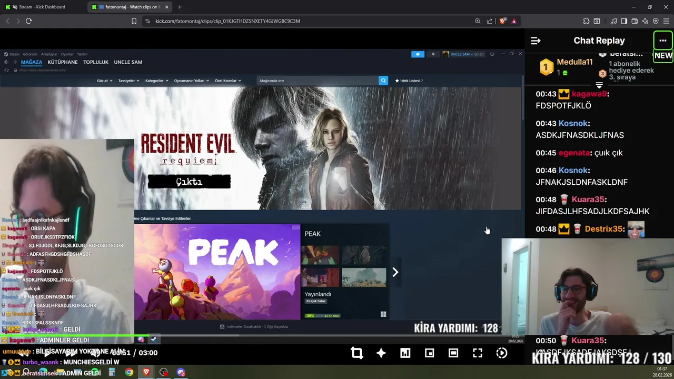Open Steam notifications bell icon
Viewport: 674px width, 379px height.
433,54
